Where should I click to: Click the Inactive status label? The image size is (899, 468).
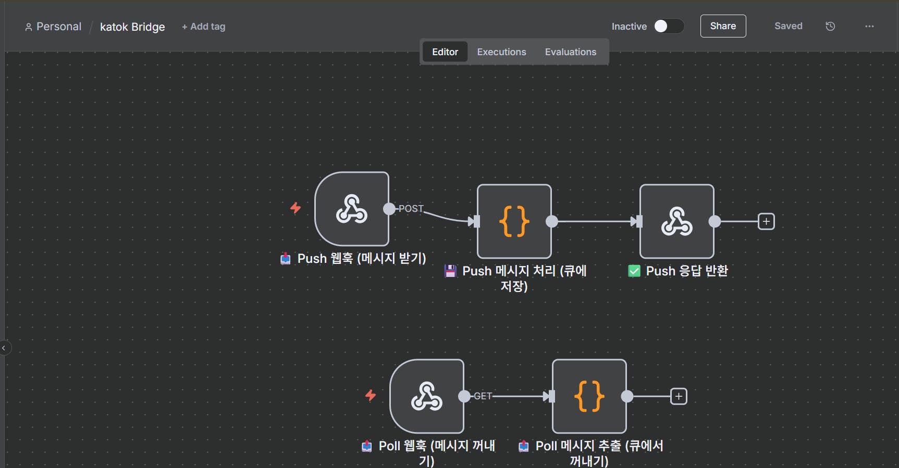click(x=629, y=27)
